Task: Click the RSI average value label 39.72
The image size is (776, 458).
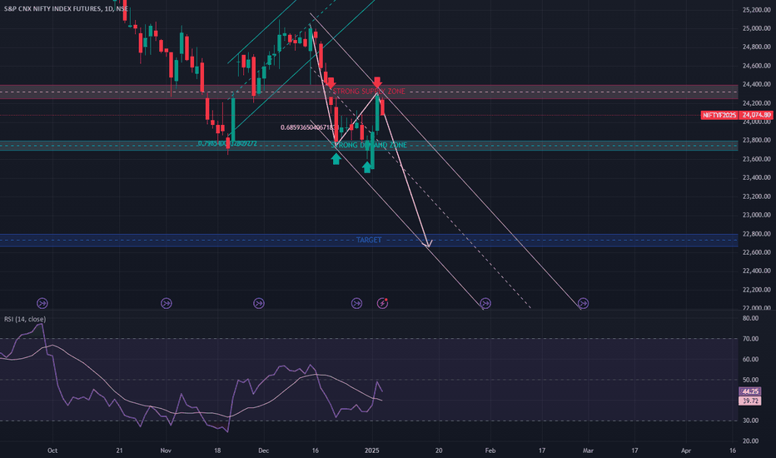Action: (750, 401)
